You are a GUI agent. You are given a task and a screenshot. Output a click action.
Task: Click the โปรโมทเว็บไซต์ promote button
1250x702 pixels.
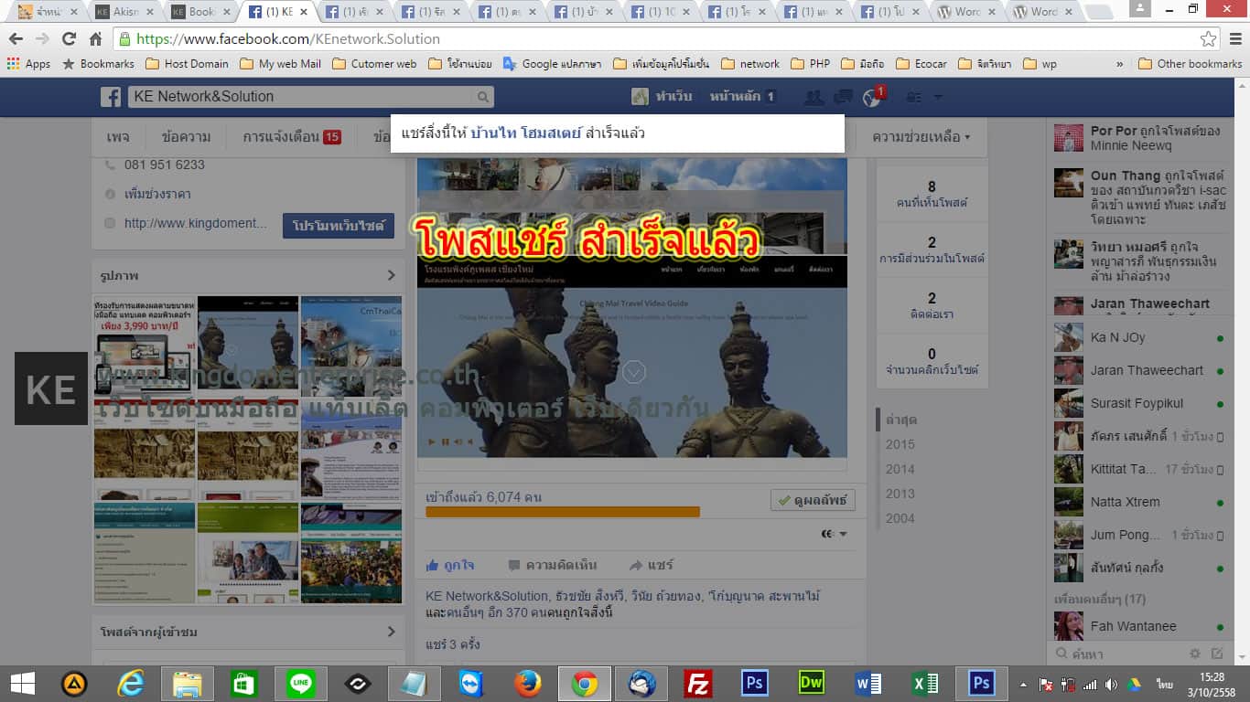point(337,226)
